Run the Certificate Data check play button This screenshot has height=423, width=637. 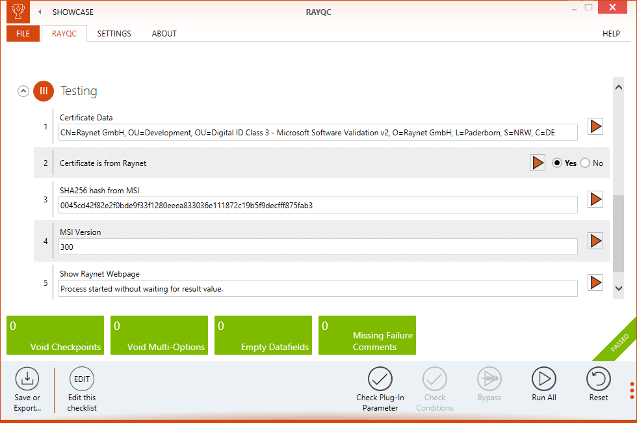(595, 126)
